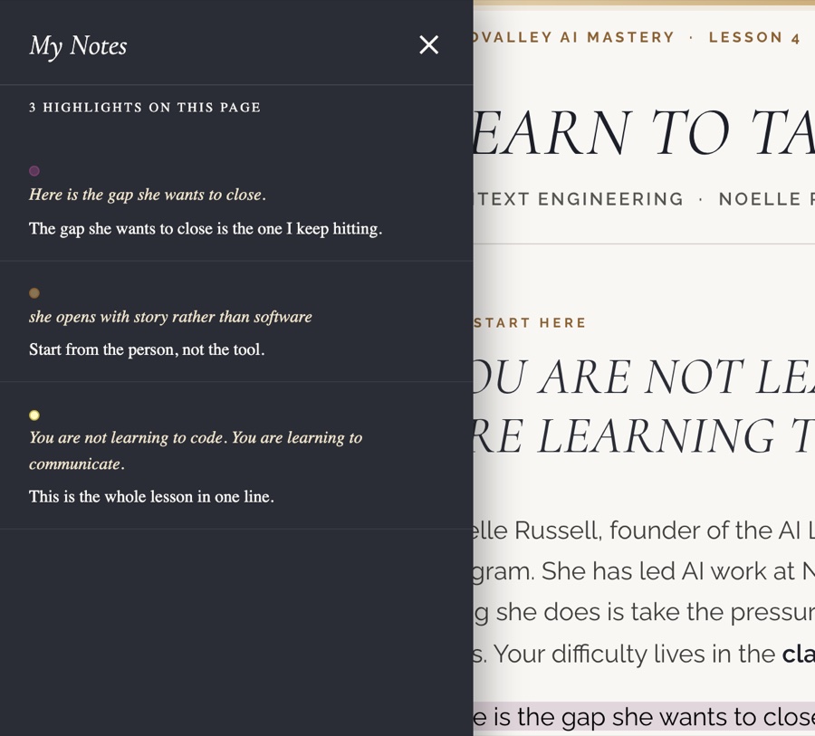Viewport: 815px width, 736px height.
Task: Click the 'LESSON 4' breadcrumb label
Action: tap(754, 37)
